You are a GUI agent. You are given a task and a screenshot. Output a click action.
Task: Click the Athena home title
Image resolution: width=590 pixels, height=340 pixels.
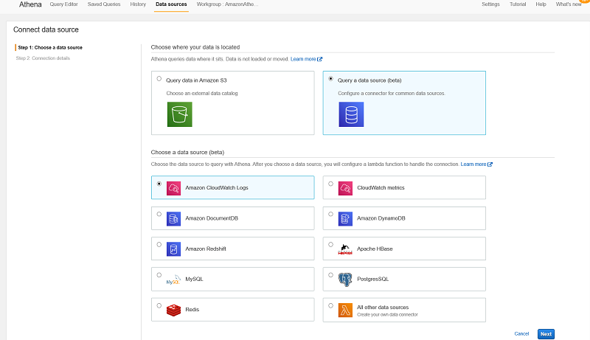click(x=30, y=4)
